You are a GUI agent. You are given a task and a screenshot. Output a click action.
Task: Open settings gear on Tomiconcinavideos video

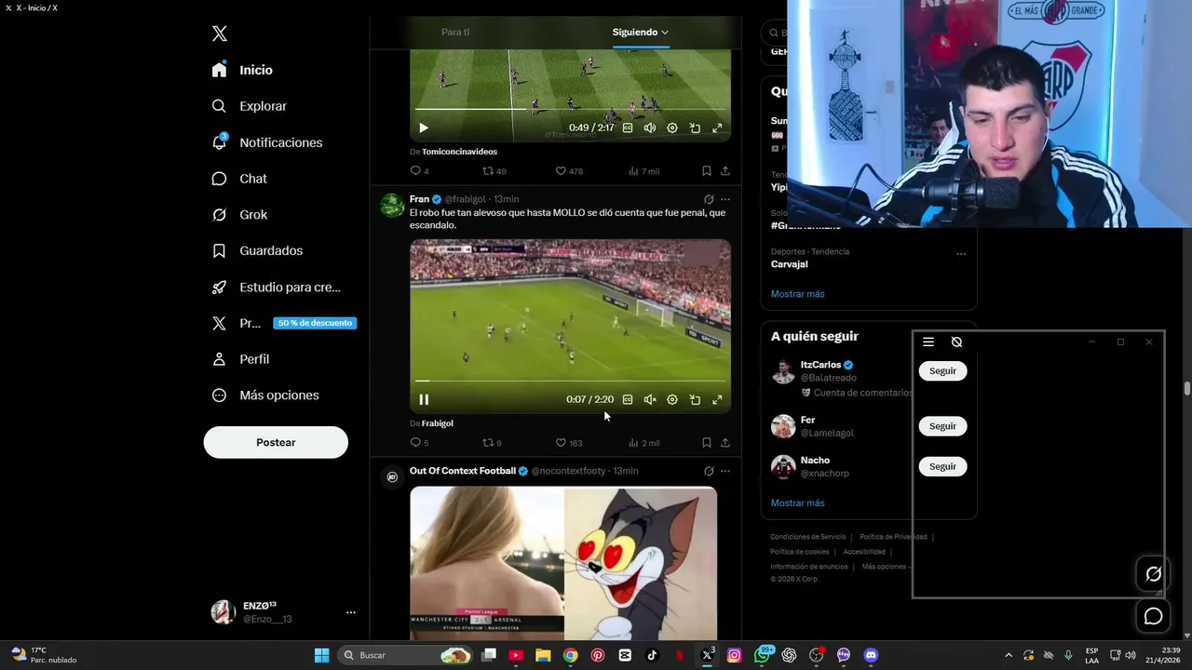672,127
